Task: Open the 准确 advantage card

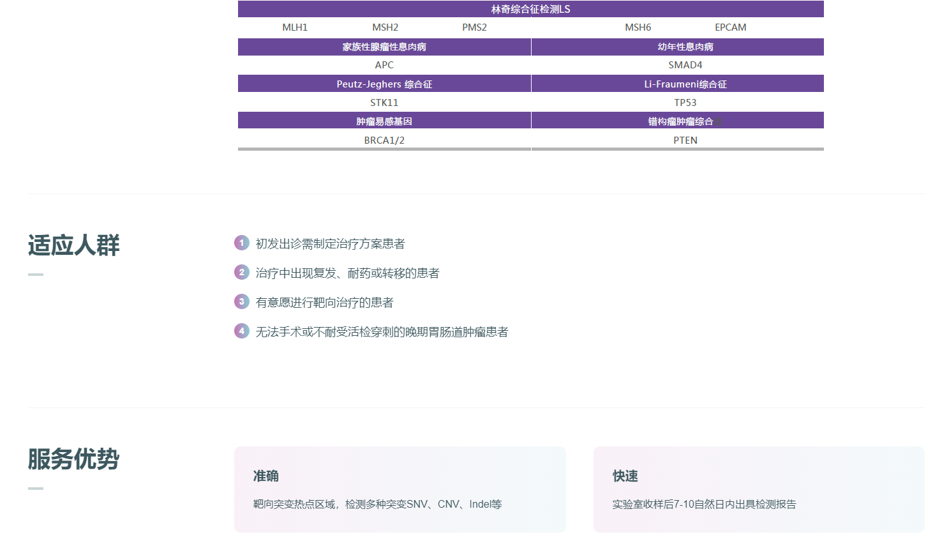Action: (400, 489)
